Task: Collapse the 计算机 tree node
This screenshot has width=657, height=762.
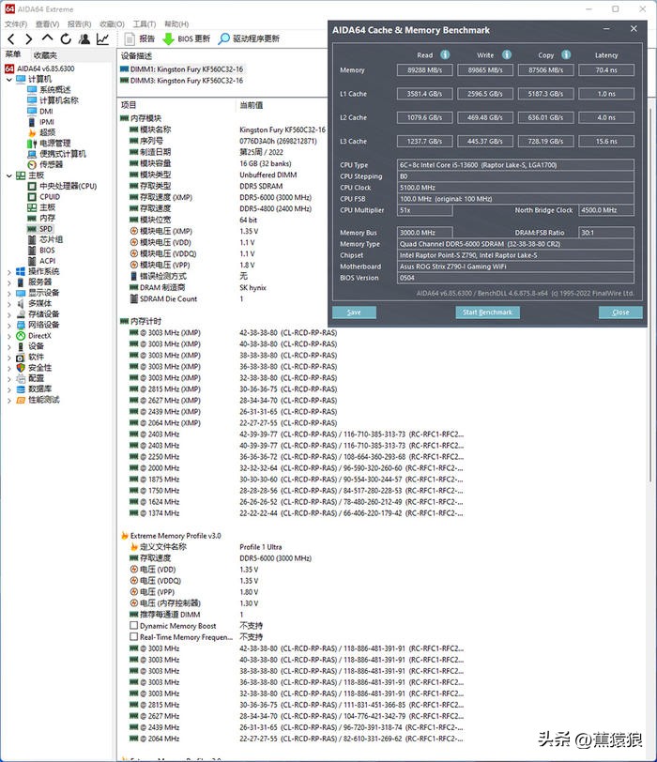Action: tap(10, 79)
